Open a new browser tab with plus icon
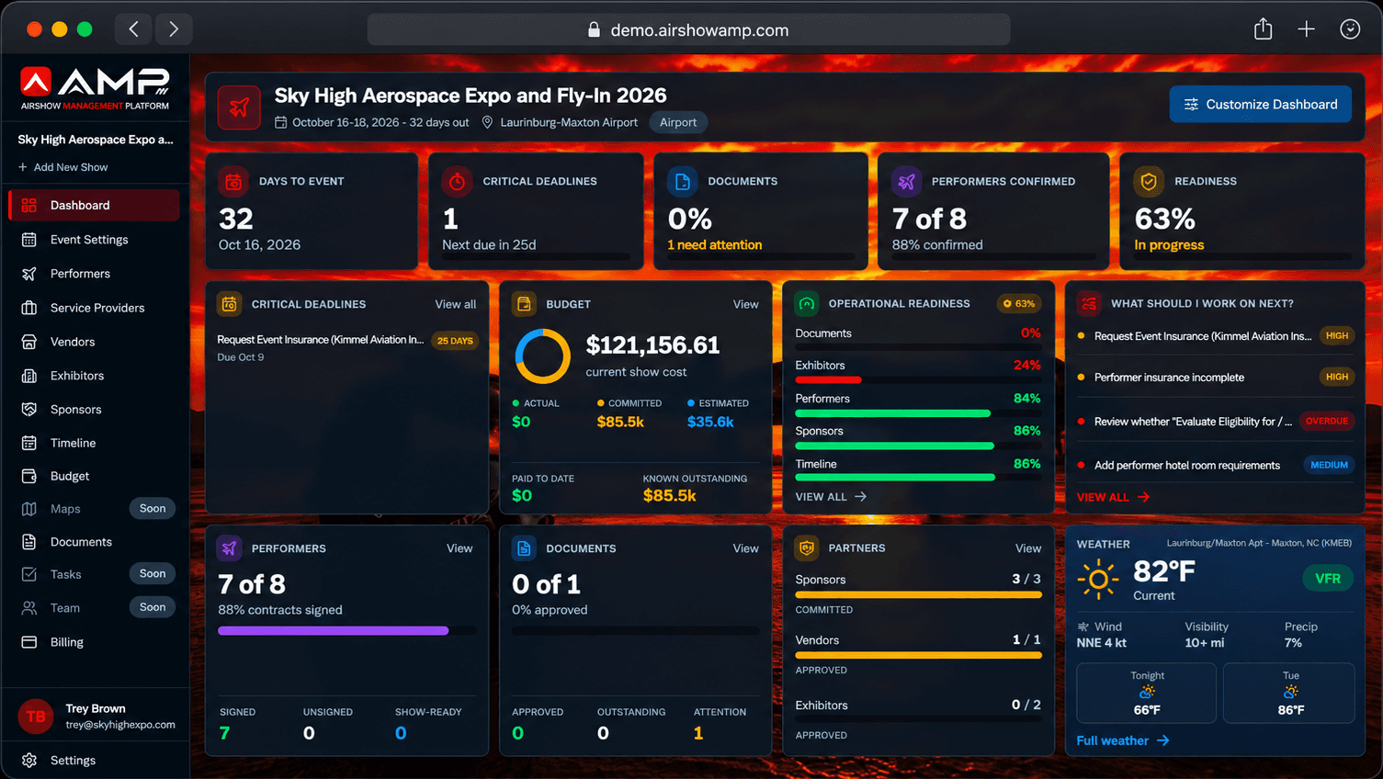This screenshot has width=1383, height=779. pos(1306,29)
